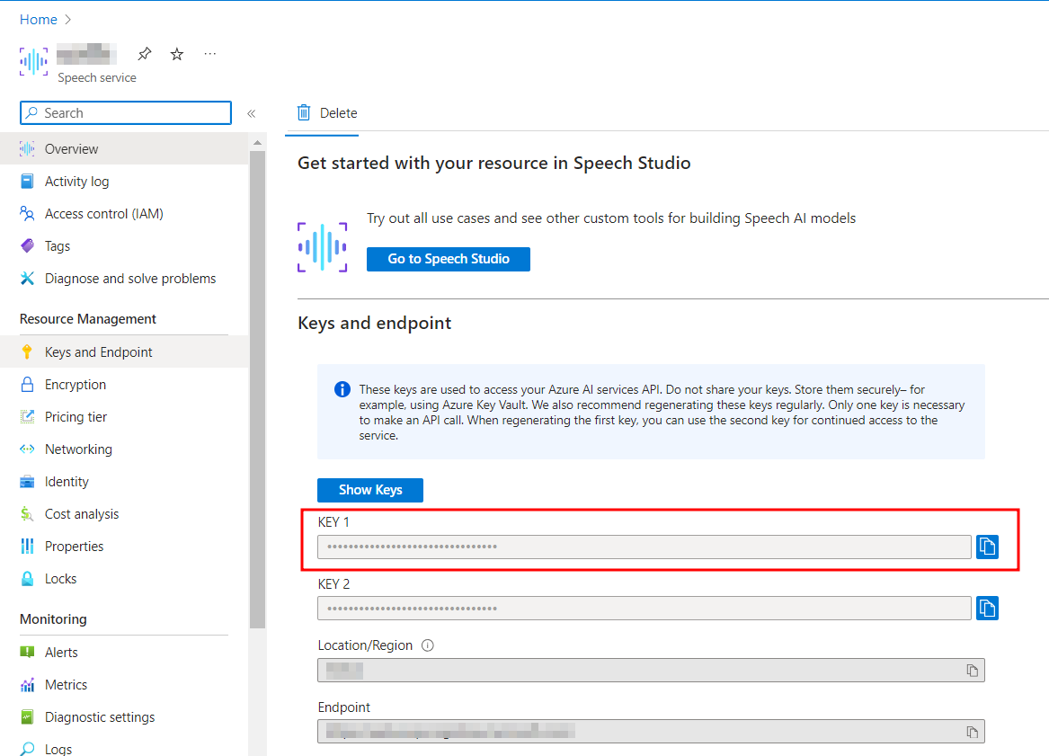The width and height of the screenshot is (1049, 756).
Task: Focus the sidebar Search field
Action: (x=126, y=113)
